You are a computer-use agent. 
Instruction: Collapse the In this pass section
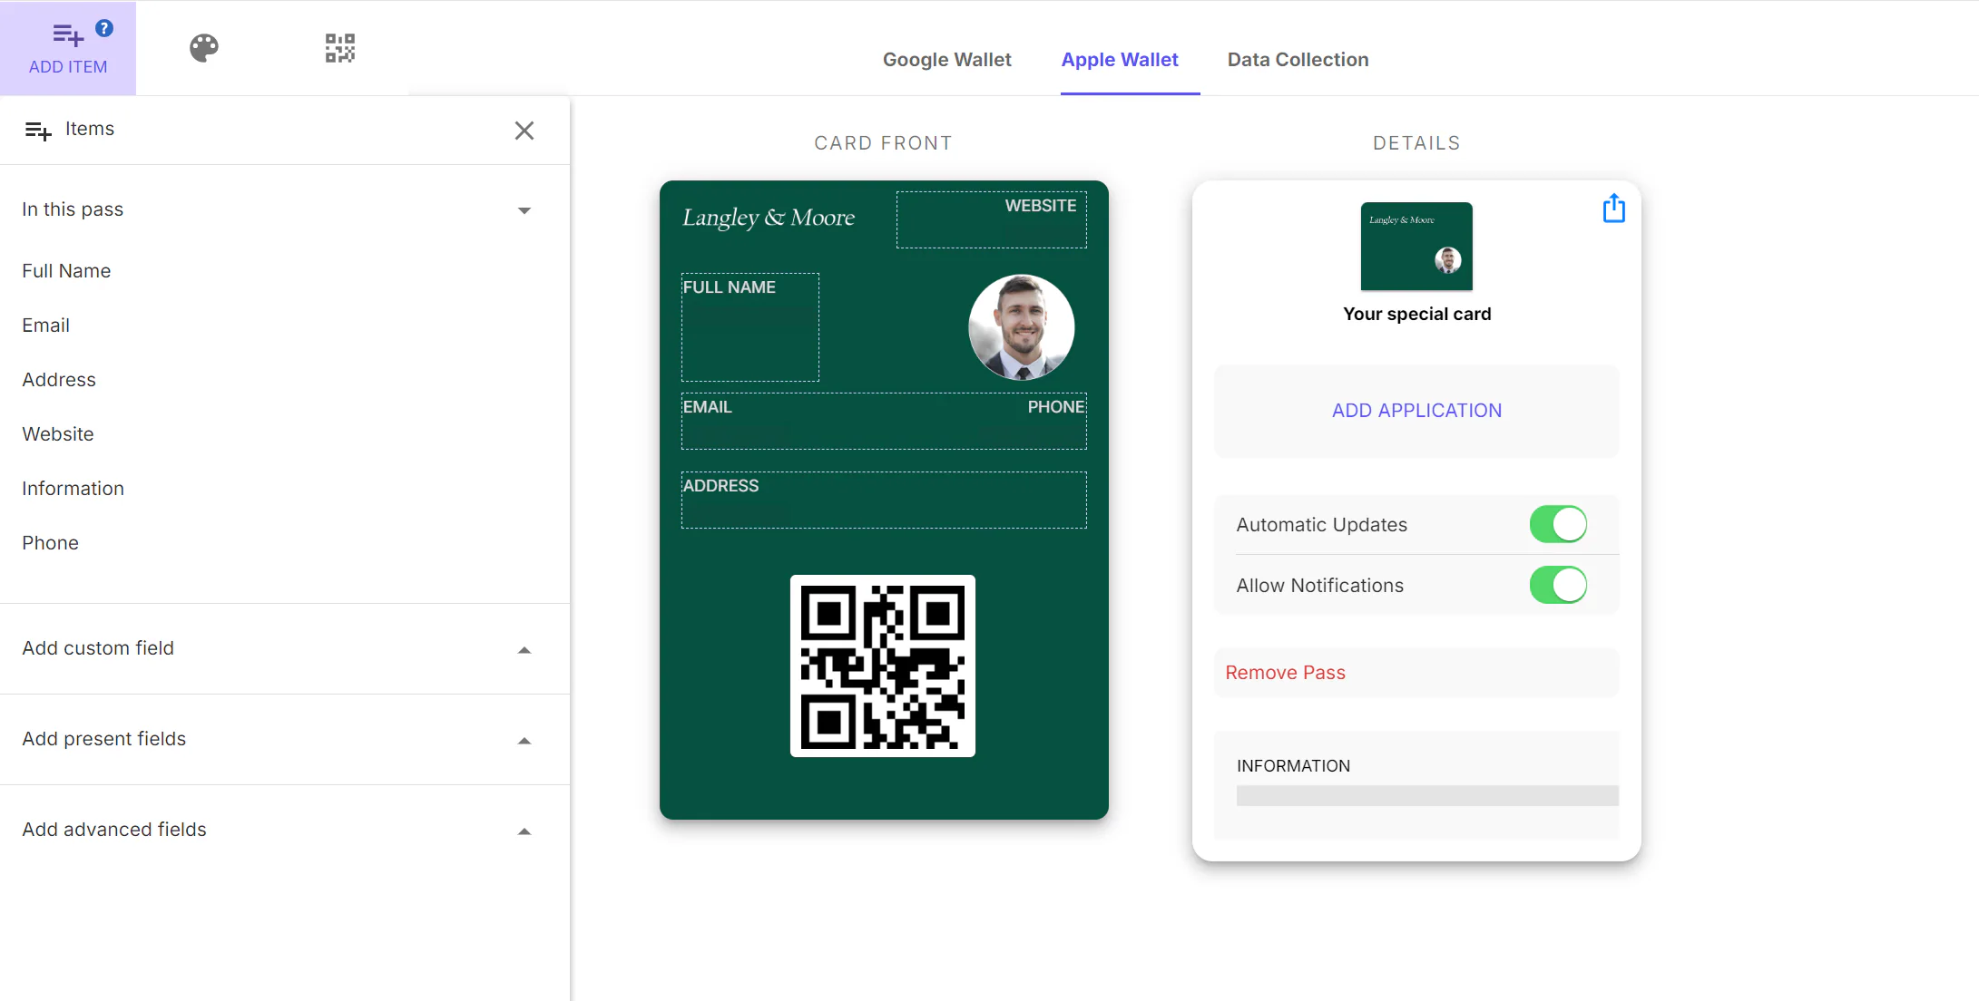tap(524, 210)
